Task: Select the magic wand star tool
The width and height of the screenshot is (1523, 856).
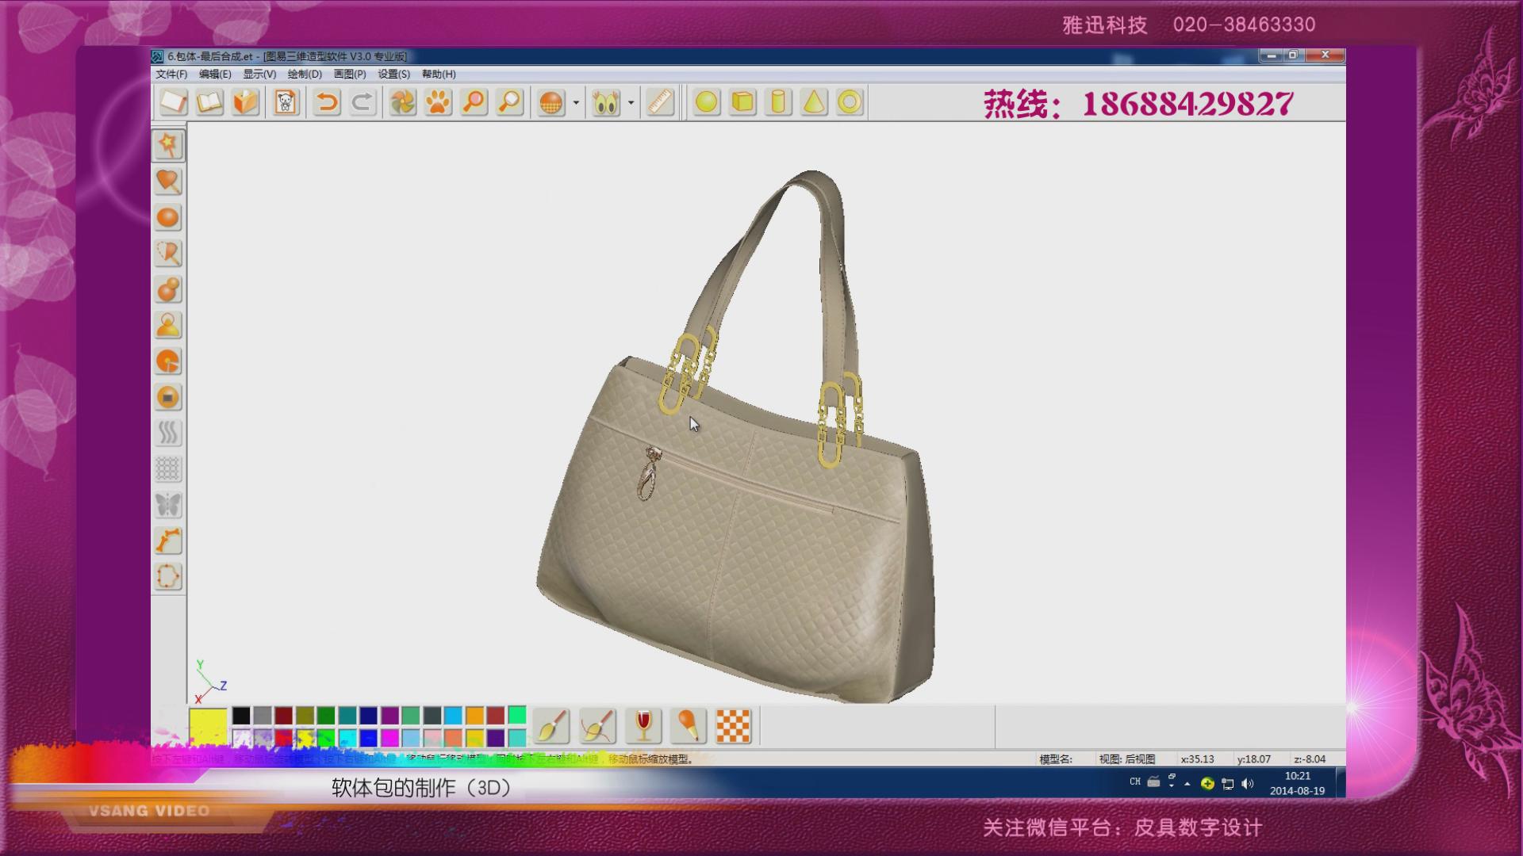Action: click(168, 145)
